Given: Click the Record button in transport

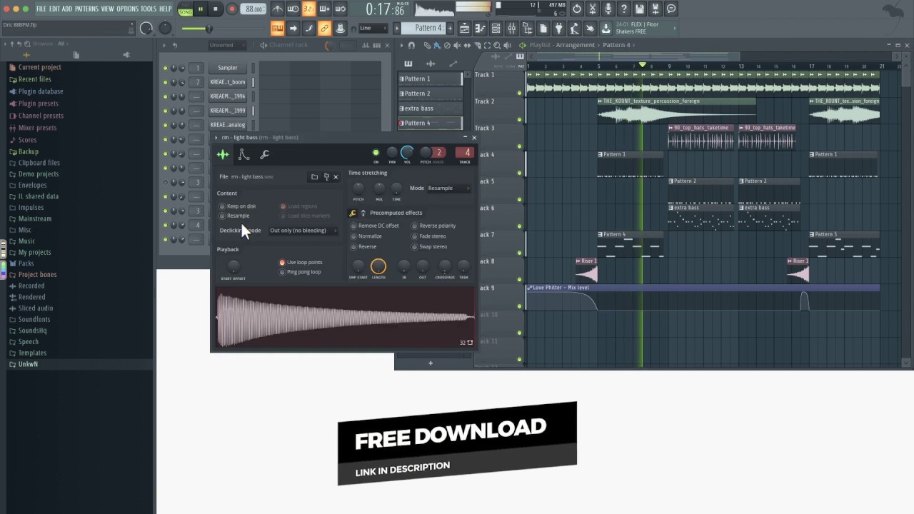Looking at the screenshot, I should click(231, 9).
